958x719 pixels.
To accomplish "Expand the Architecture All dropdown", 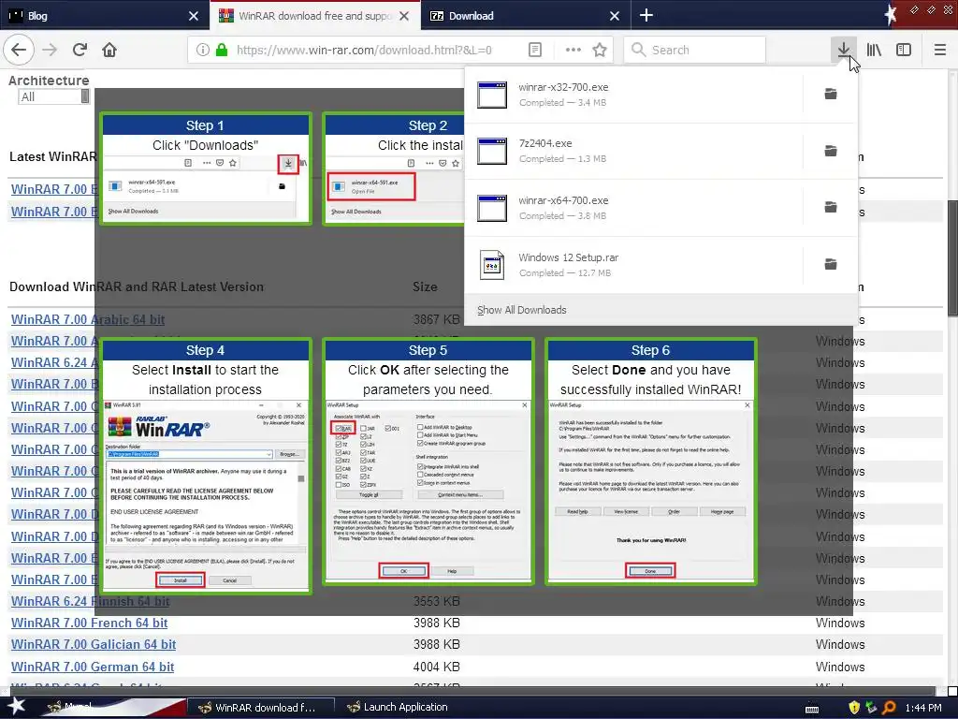I will tap(54, 96).
